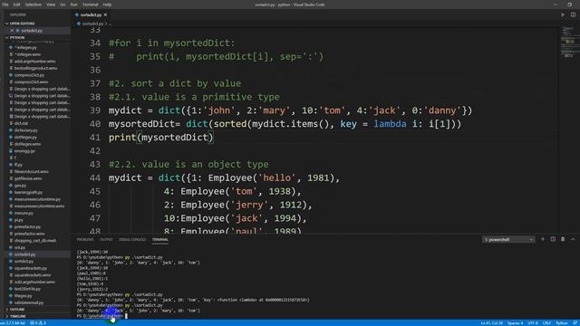The height and width of the screenshot is (326, 580).
Task: Click Ln 41, Col status bar entry
Action: [491, 323]
